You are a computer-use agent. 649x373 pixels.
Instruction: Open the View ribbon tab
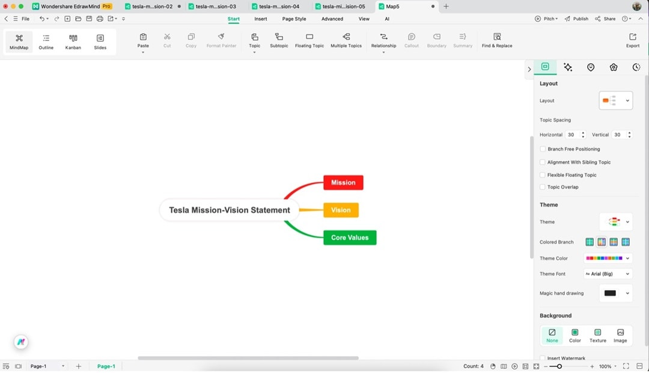click(364, 19)
